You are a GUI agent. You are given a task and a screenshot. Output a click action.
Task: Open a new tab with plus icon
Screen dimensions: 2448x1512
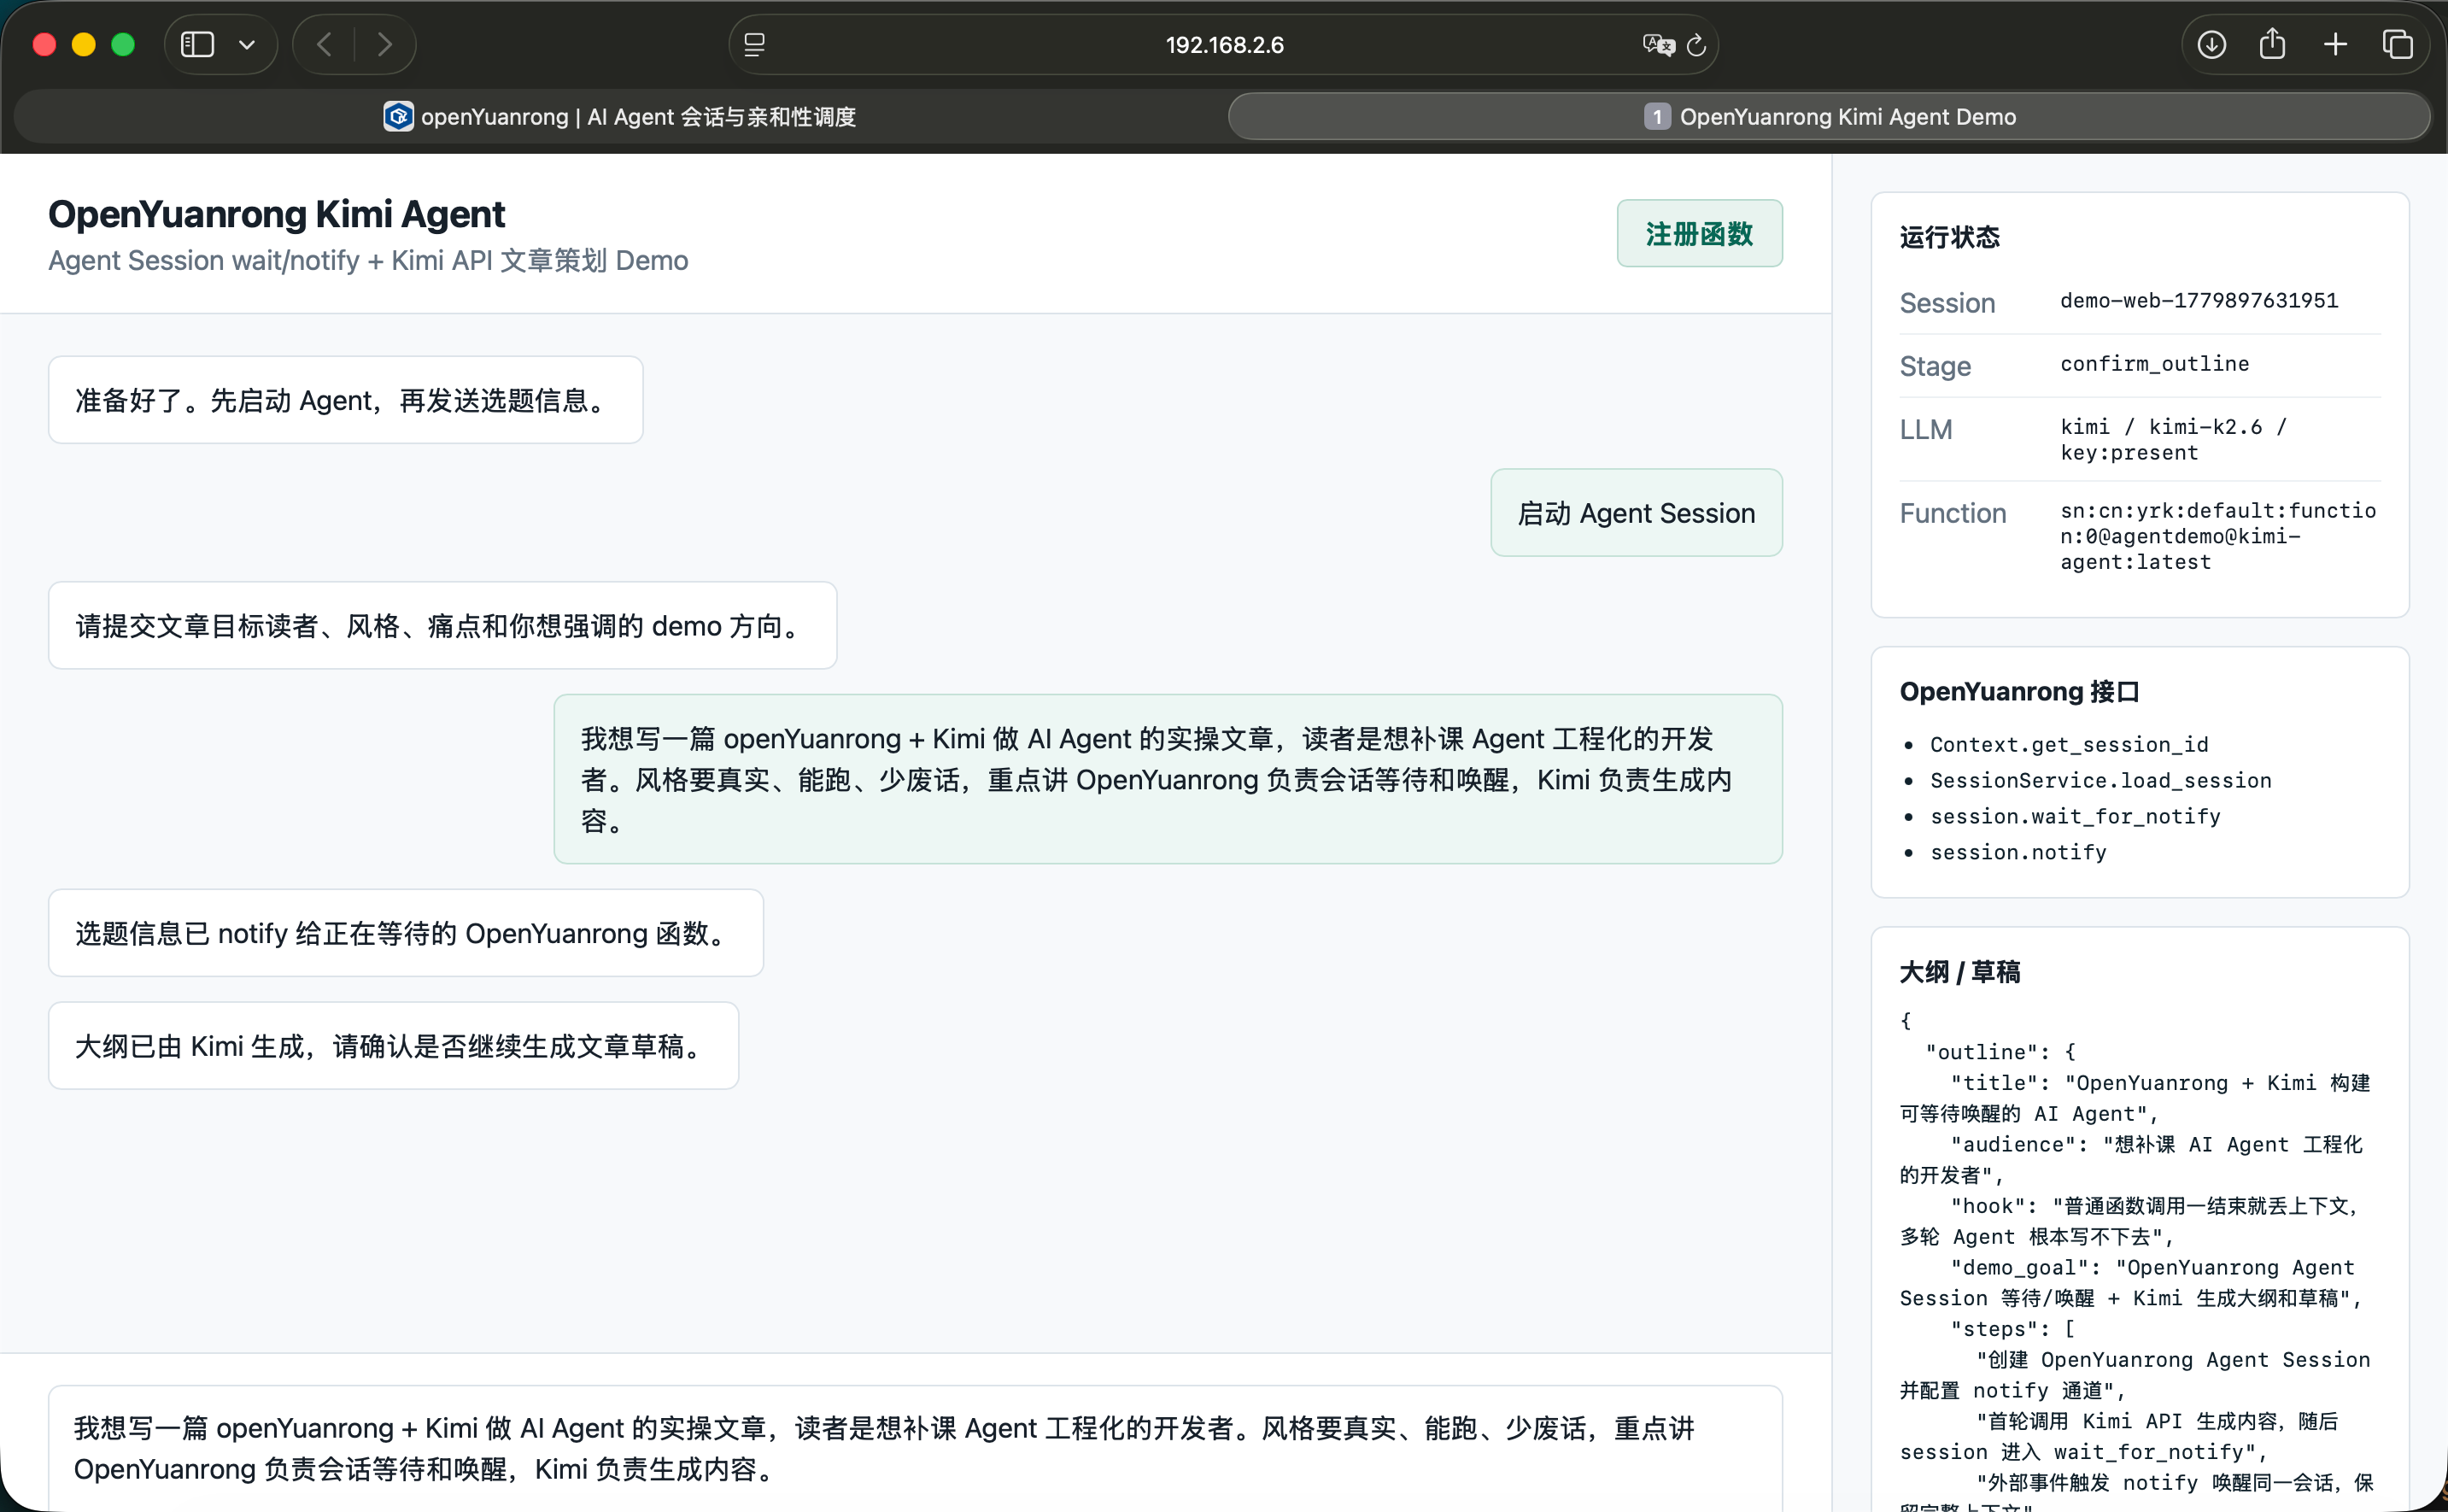2335,44
